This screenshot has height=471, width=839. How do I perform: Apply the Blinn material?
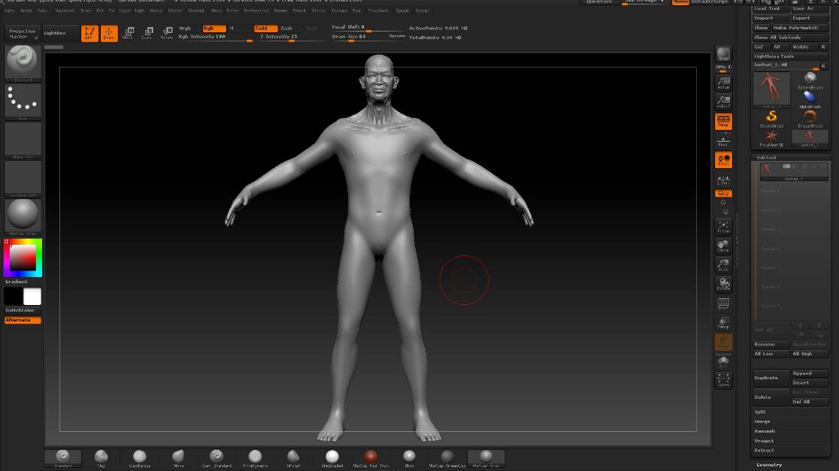409,457
